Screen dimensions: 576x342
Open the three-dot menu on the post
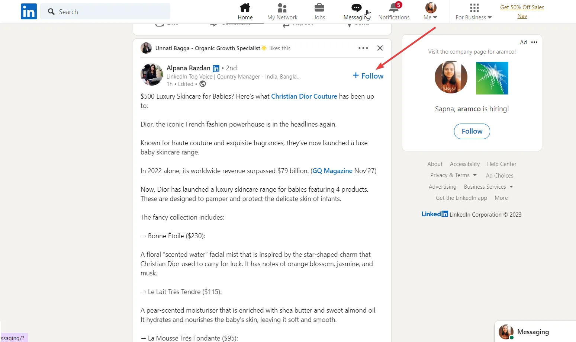(363, 48)
